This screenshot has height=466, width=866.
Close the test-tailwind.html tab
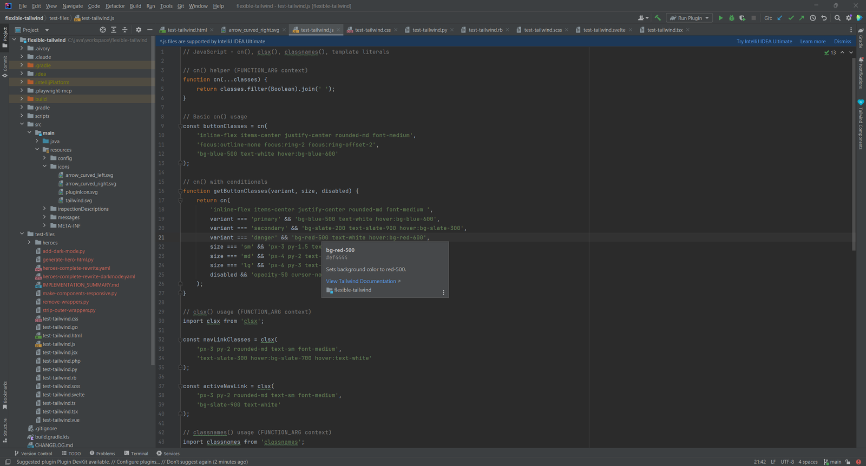(x=212, y=30)
